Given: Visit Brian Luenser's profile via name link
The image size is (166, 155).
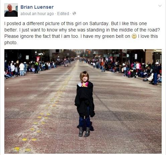Looking at the screenshot, I should tap(37, 7).
